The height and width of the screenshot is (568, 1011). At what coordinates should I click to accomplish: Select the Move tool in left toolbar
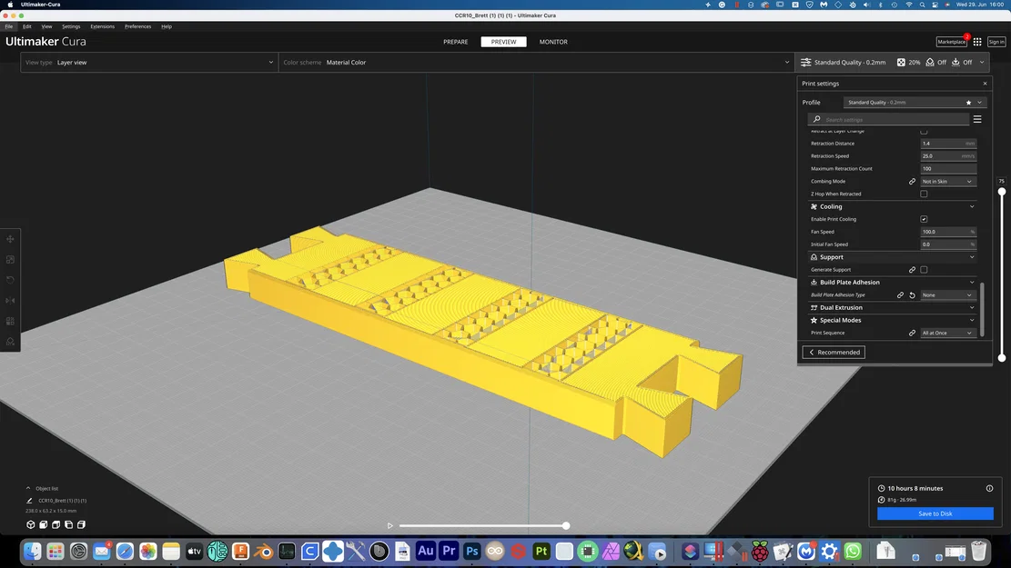coord(10,239)
